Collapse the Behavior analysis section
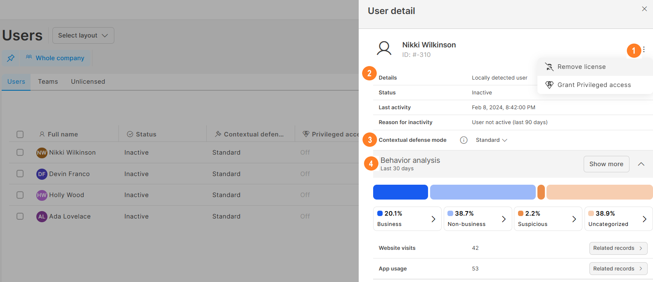This screenshot has width=653, height=282. click(641, 164)
